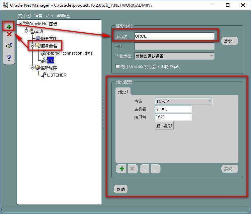Click the disabled 高级... button under address box
The image size is (251, 214).
230,169
